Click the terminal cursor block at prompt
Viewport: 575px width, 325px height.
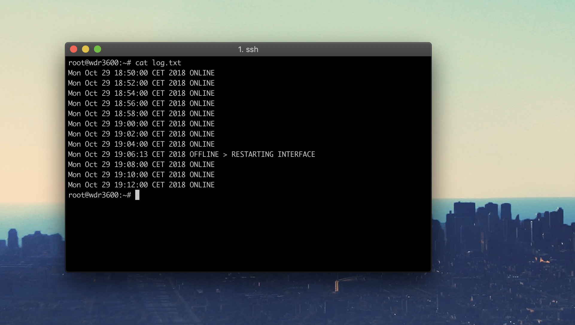[137, 195]
